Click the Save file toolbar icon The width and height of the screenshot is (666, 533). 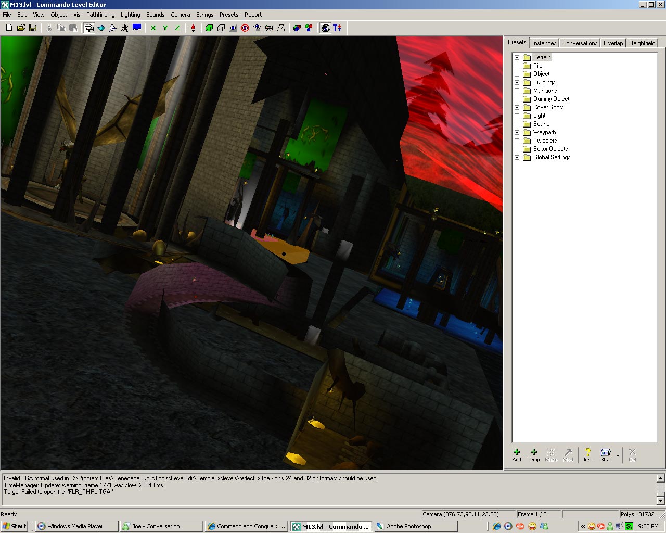coord(33,28)
